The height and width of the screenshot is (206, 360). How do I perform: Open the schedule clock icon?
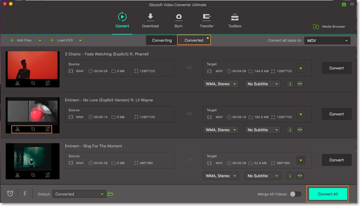point(10,194)
